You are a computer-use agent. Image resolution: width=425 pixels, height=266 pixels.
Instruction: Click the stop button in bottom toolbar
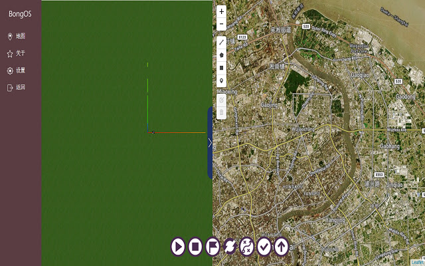tap(195, 247)
